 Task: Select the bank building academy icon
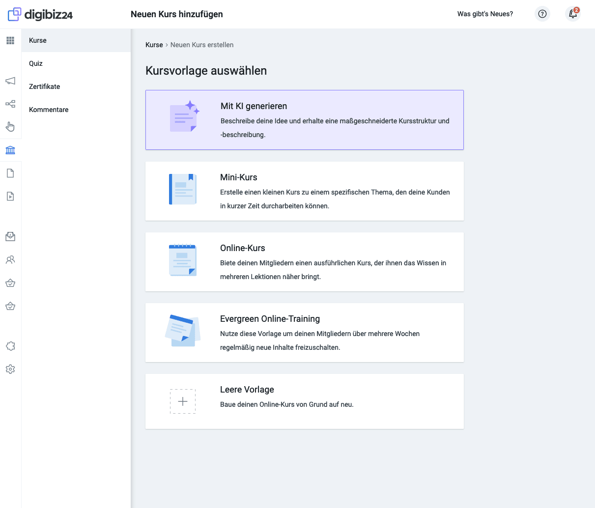(10, 150)
